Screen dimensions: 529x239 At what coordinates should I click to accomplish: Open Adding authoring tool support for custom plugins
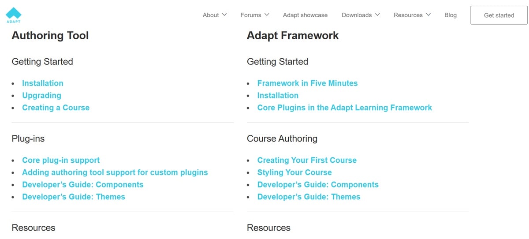pyautogui.click(x=115, y=172)
